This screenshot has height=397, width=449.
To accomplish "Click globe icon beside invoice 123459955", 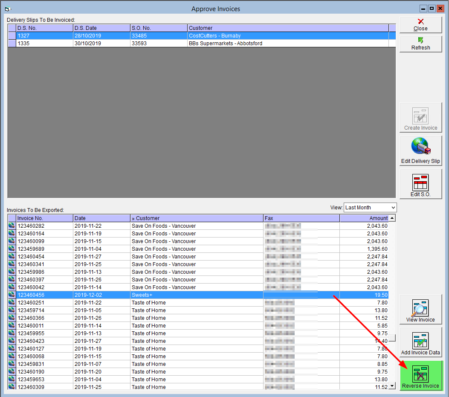I will pyautogui.click(x=12, y=333).
